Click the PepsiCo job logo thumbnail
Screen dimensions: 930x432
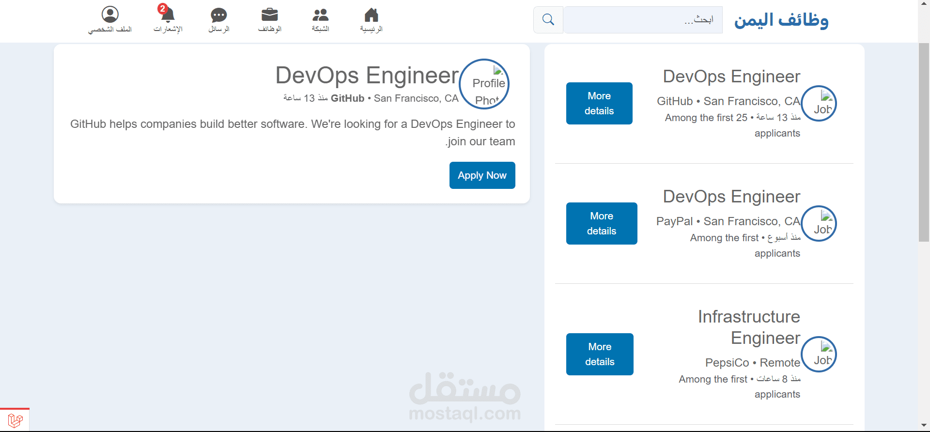819,355
